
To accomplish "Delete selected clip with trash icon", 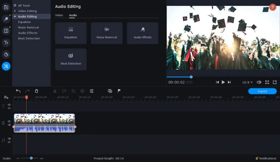I will [36, 91].
